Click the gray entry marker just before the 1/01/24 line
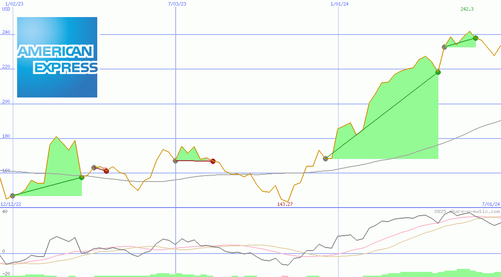The height and width of the screenshot is (277, 501). point(325,159)
